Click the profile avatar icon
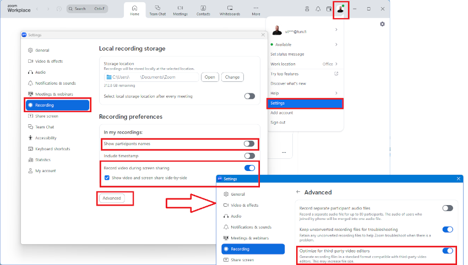 (341, 9)
